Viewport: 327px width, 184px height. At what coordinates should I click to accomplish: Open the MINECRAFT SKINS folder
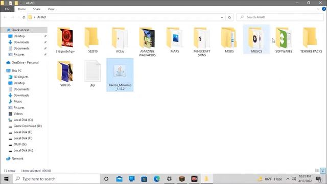click(x=202, y=42)
